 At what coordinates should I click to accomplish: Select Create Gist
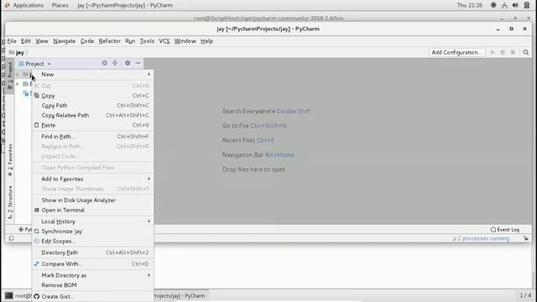[x=93, y=296]
